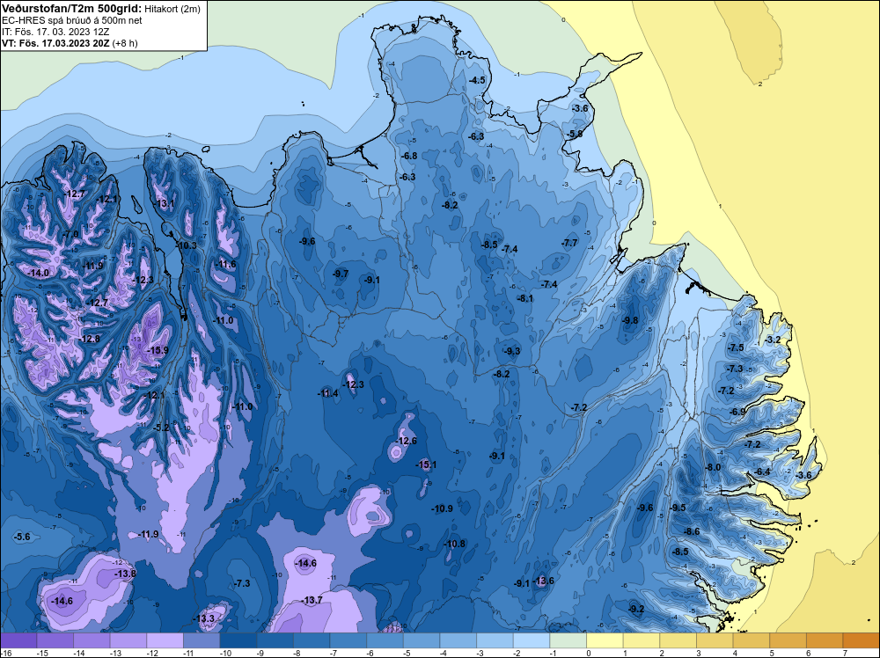Click the -7.0 temperature value
Viewport: 880px width, 658px height.
coord(70,234)
